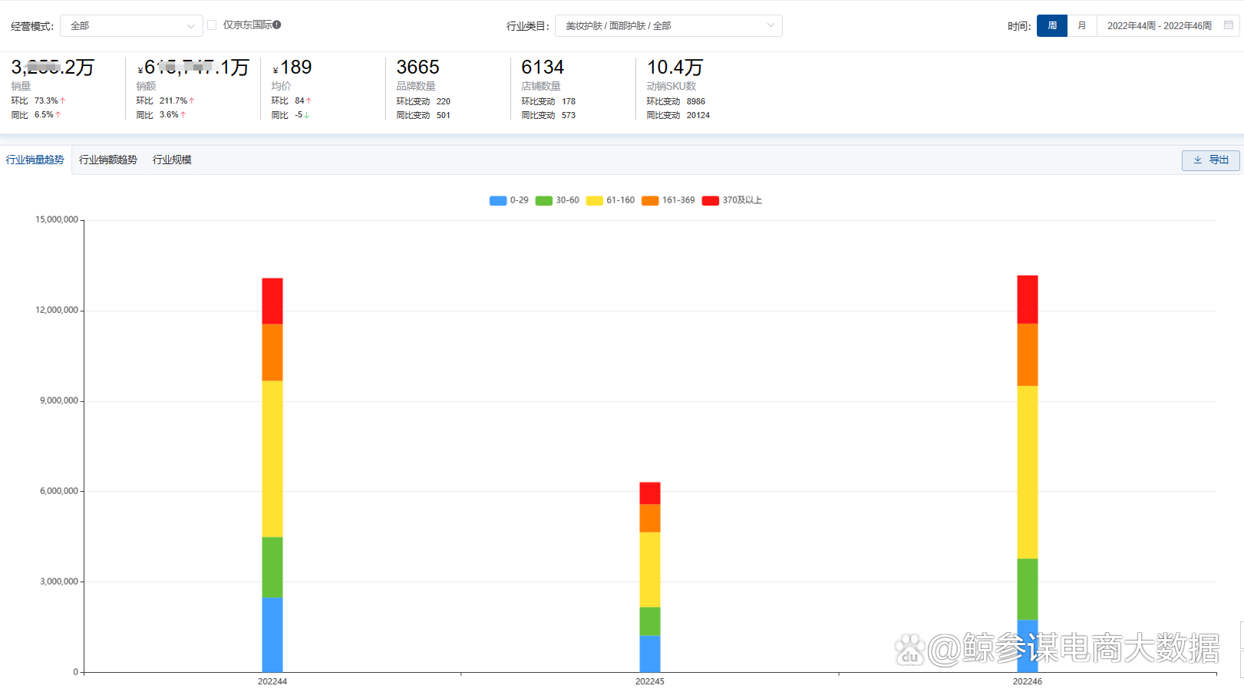Click the 202244 x-axis label
The width and height of the screenshot is (1244, 692).
(272, 681)
